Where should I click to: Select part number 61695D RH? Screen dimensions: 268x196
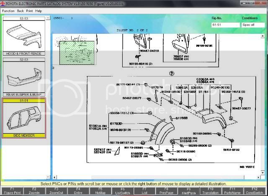click(x=139, y=153)
